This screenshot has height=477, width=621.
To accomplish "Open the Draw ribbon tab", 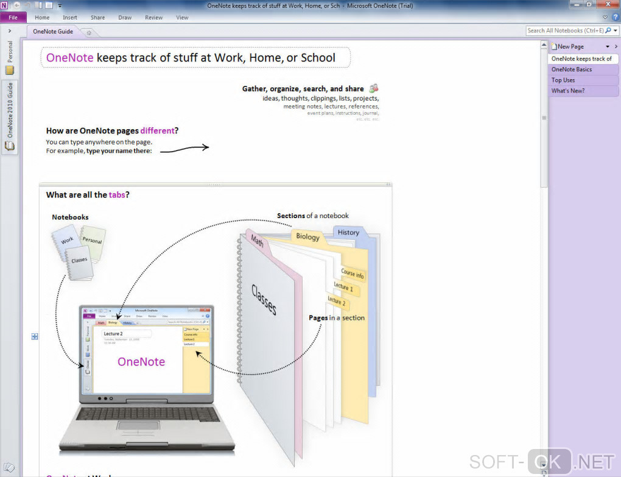I will 125,18.
